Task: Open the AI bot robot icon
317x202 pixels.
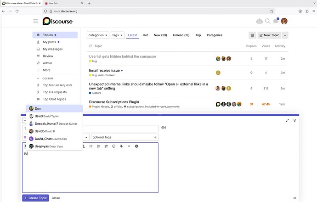Action: point(260,21)
